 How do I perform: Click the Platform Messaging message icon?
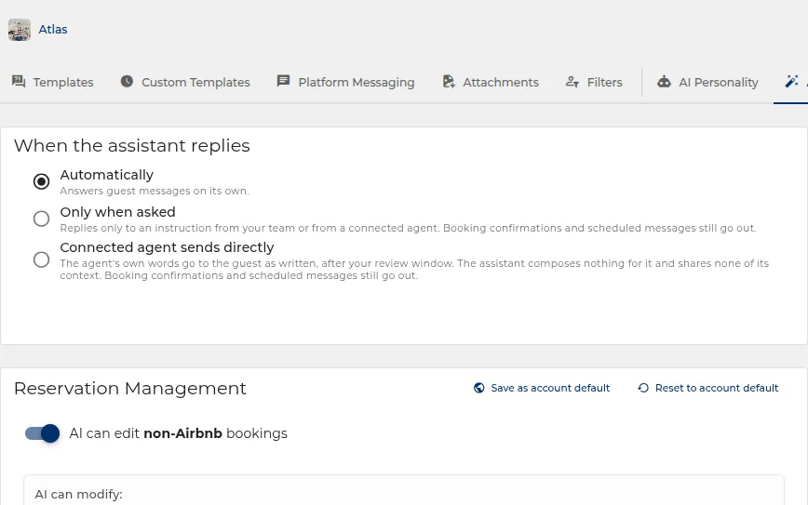coord(283,81)
